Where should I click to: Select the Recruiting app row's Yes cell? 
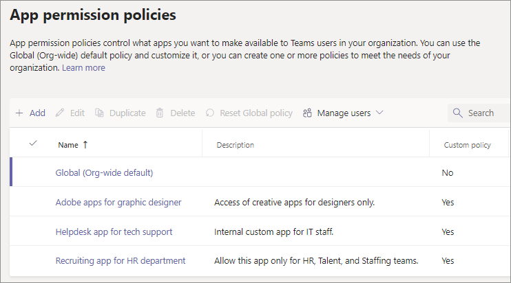click(x=448, y=260)
